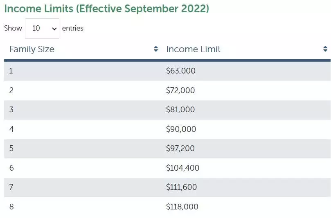Click family size 2 row cell

[11, 90]
